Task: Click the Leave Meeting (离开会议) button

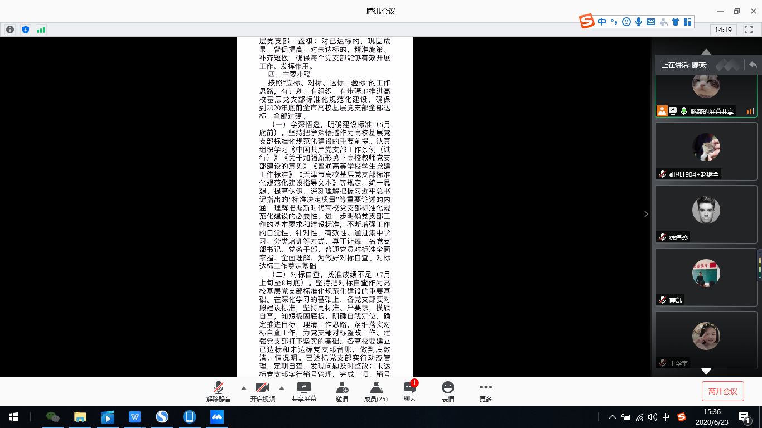Action: [x=722, y=391]
